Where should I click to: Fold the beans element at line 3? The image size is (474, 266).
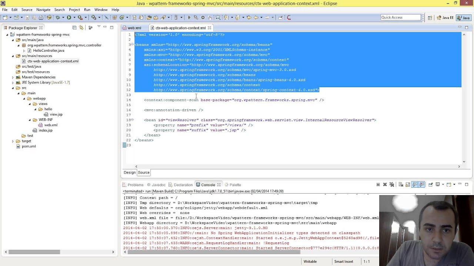point(132,45)
